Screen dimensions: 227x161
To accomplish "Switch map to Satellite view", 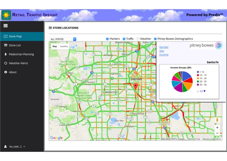I will (x=64, y=46).
